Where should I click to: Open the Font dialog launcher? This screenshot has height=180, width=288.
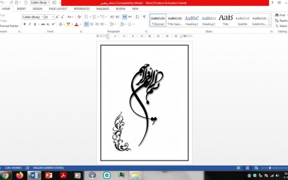pyautogui.click(x=81, y=31)
